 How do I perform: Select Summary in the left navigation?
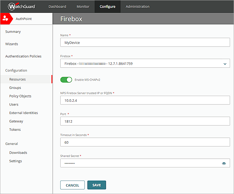(x=13, y=32)
